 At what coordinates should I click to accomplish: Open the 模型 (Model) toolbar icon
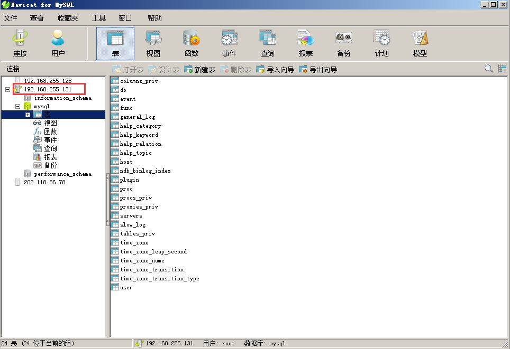click(x=420, y=43)
